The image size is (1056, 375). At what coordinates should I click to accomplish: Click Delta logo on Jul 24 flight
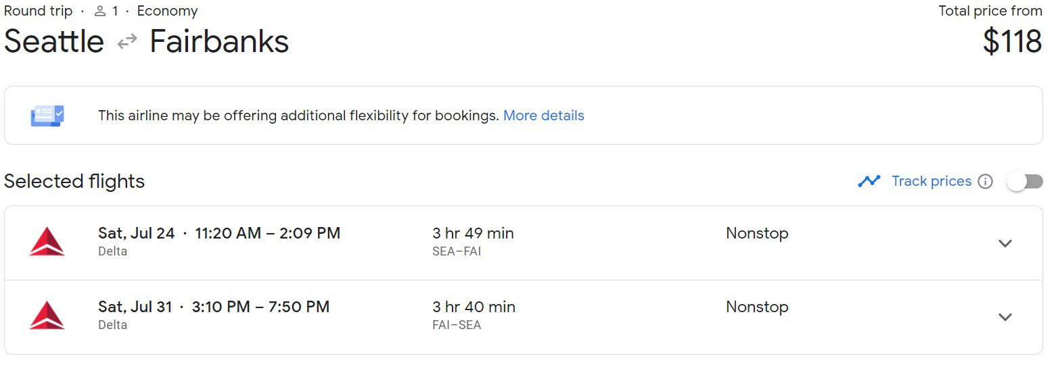pos(47,242)
